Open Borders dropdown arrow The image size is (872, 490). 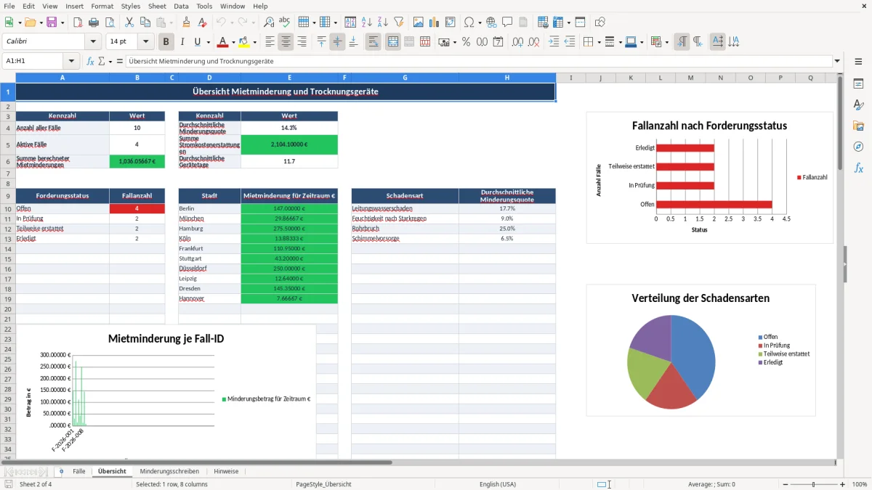(598, 42)
